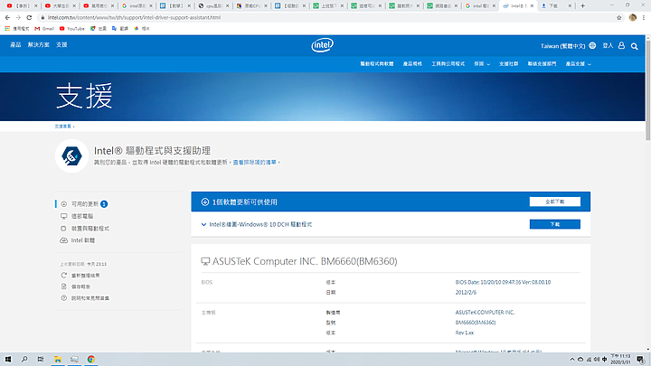
Task: Open File Explorer from the taskbar
Action: click(58, 360)
